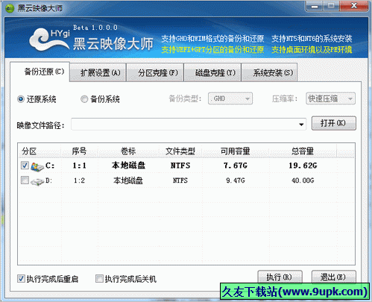Click the 可用容量 column header

235,151
